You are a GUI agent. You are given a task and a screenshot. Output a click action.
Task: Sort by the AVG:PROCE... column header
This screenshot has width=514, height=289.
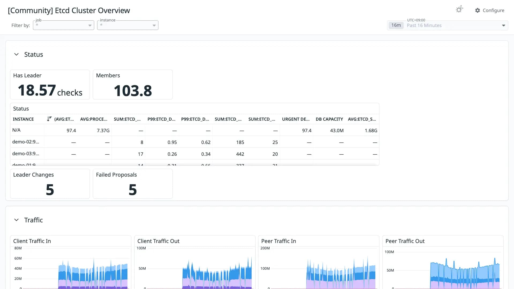94,119
